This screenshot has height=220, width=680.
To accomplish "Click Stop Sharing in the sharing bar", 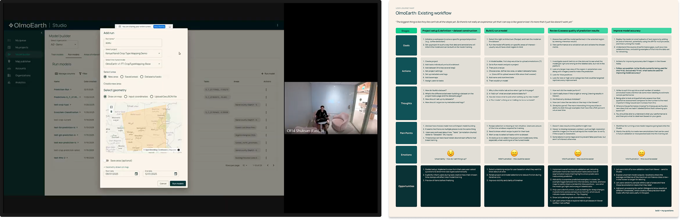I will 159,27.
